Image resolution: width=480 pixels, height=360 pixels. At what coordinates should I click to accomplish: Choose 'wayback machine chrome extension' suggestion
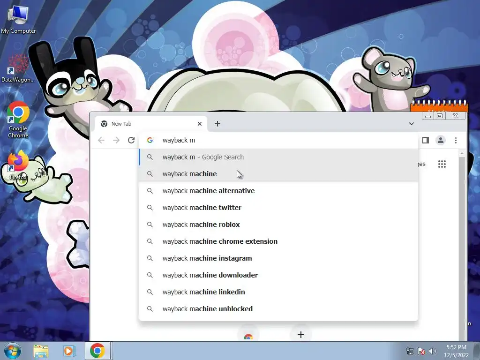tap(278, 241)
